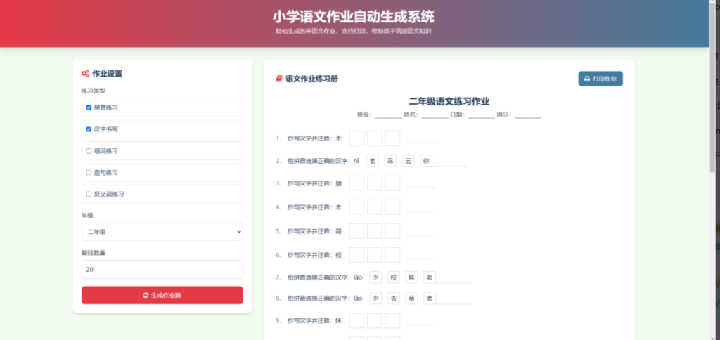The width and height of the screenshot is (720, 340).
Task: Choose option 校 in question 7
Action: (x=394, y=277)
